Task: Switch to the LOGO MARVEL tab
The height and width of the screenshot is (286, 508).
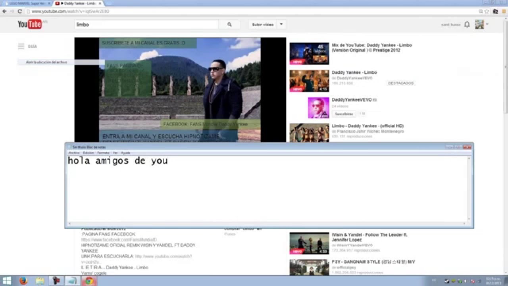Action: [26, 3]
